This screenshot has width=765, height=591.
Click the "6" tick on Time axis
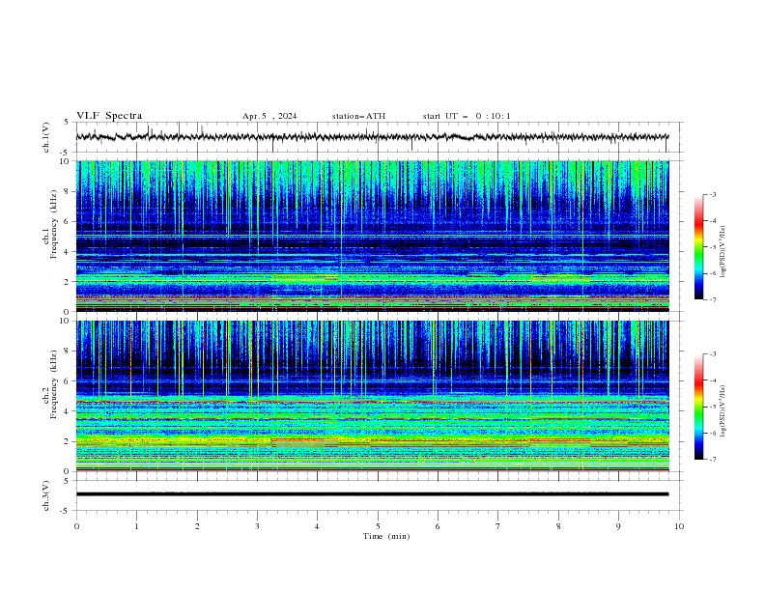(x=438, y=526)
